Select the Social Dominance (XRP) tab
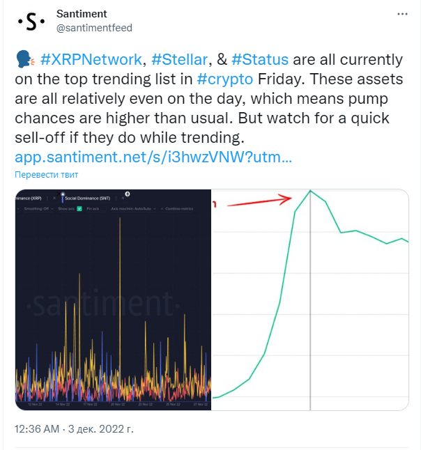 pos(29,198)
